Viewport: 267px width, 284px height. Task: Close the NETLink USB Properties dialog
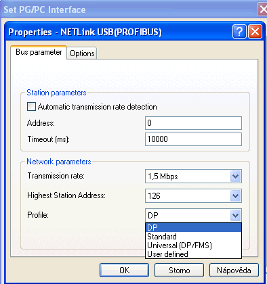pos(255,32)
